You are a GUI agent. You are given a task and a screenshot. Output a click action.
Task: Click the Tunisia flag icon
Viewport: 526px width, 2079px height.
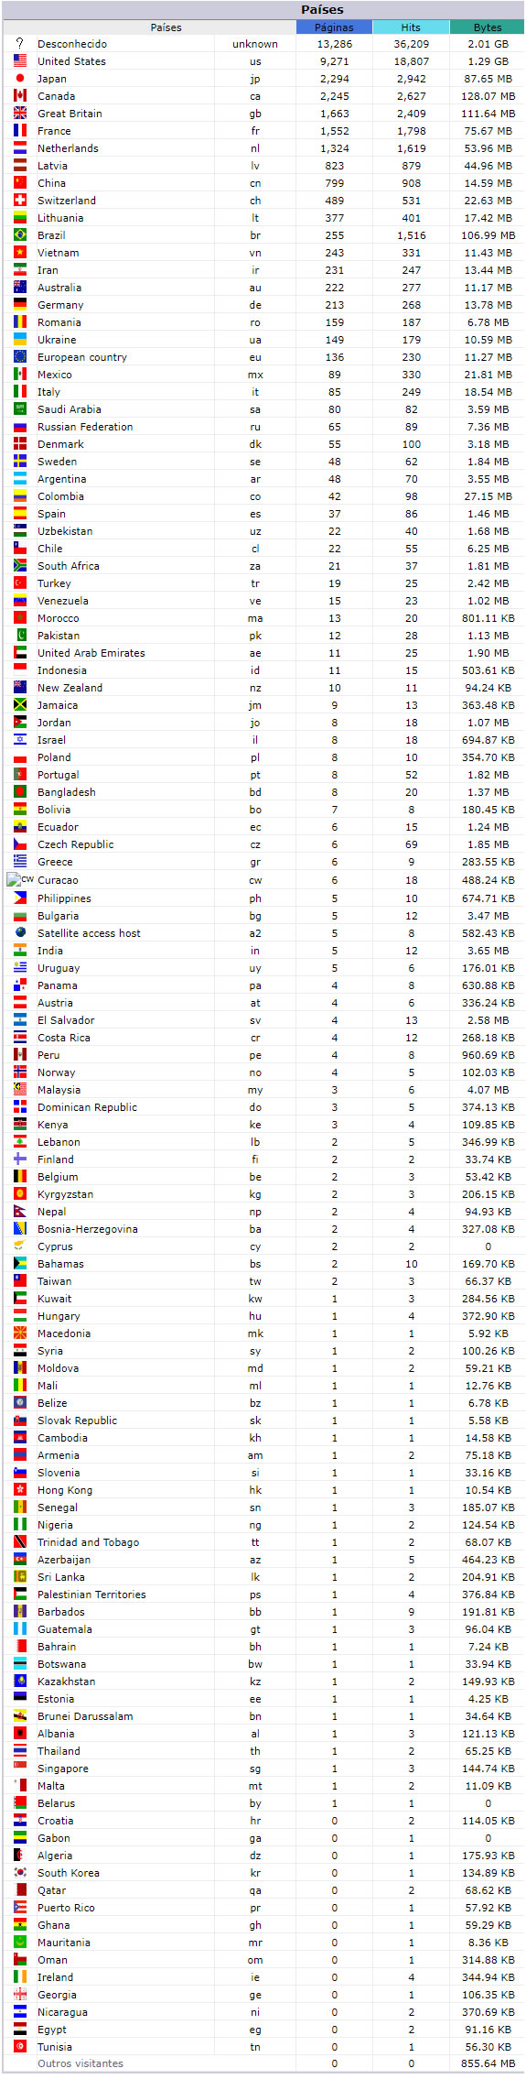[20, 2046]
